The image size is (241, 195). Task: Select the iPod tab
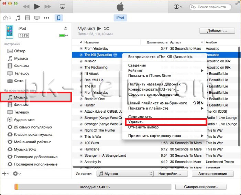pyautogui.click(x=120, y=18)
